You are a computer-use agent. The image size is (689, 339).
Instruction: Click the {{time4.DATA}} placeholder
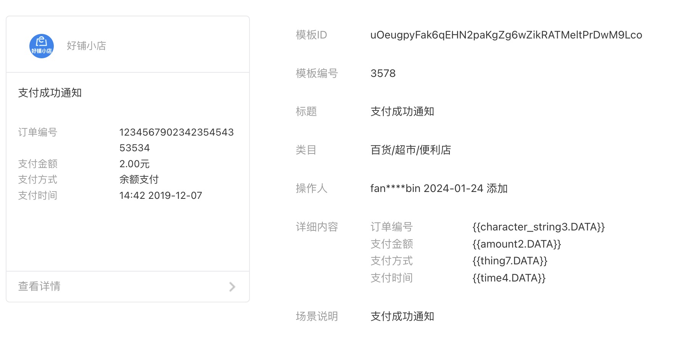(x=509, y=278)
